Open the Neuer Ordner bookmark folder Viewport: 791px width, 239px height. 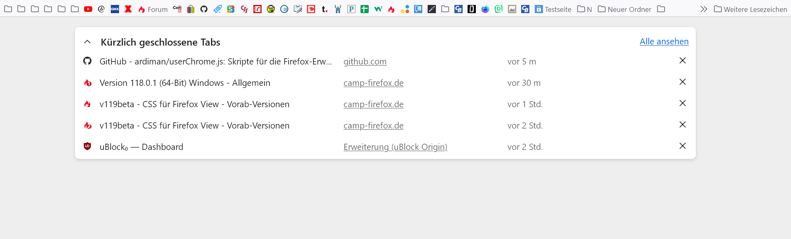[625, 9]
